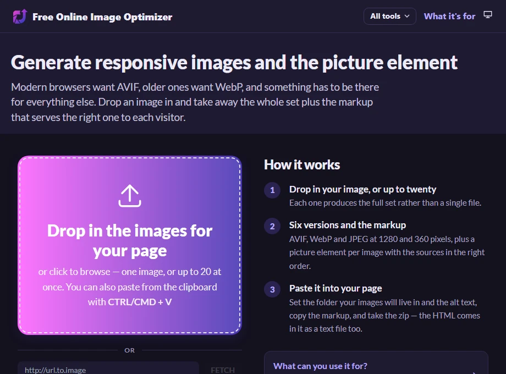Image resolution: width=506 pixels, height=374 pixels.
Task: Click the Image Optimizer logo icon
Action: [x=20, y=16]
